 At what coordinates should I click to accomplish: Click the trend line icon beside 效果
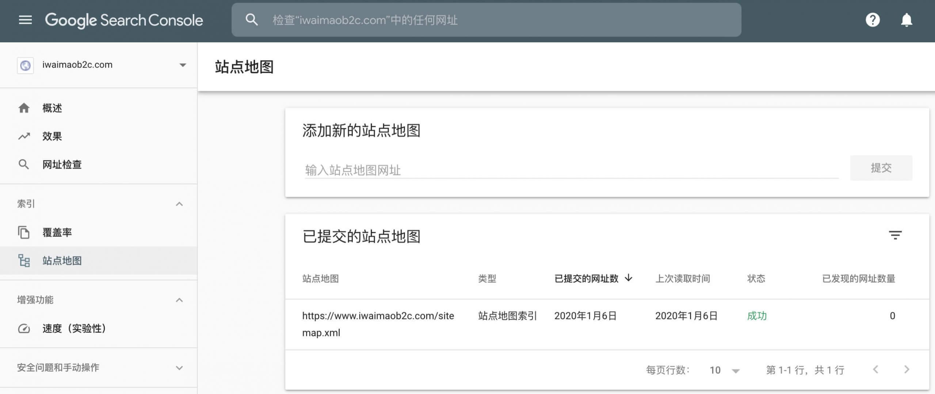pyautogui.click(x=24, y=136)
